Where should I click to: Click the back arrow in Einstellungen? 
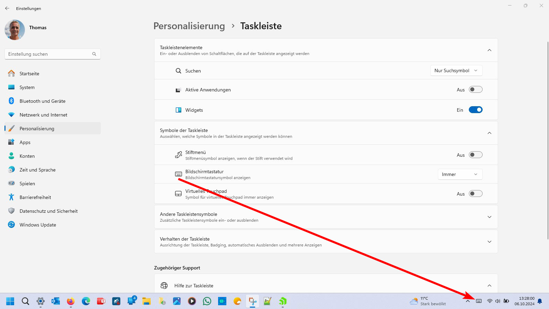7,9
